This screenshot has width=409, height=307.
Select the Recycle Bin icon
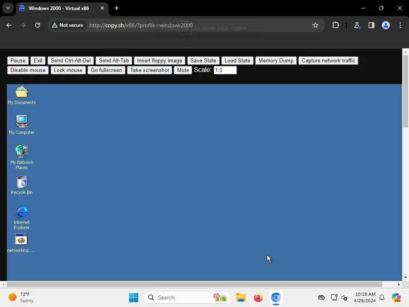pos(22,185)
